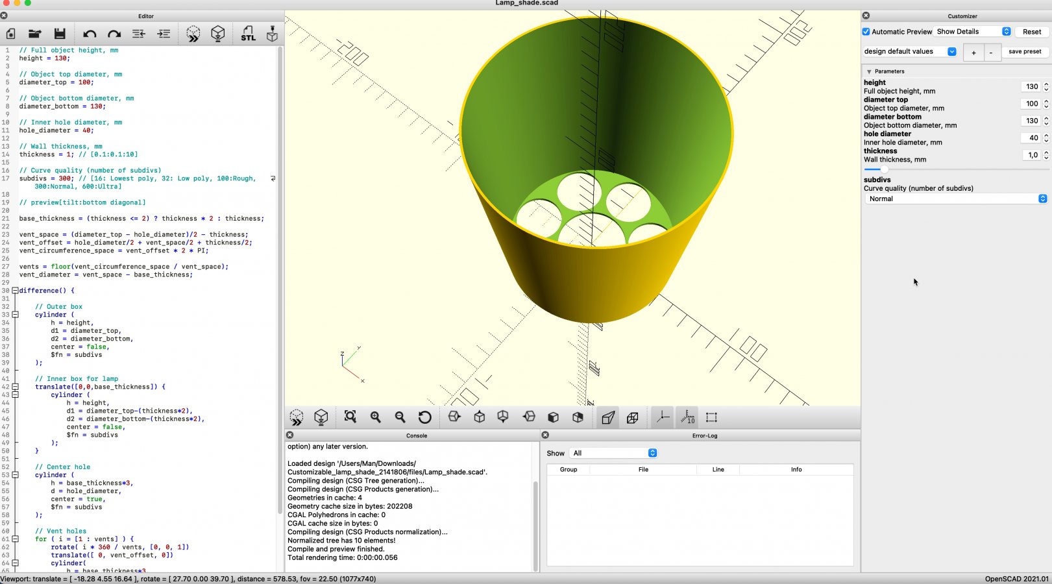Export the design as STL

point(248,34)
